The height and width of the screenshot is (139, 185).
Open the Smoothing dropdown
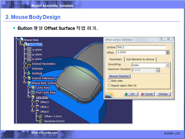(x=167, y=65)
